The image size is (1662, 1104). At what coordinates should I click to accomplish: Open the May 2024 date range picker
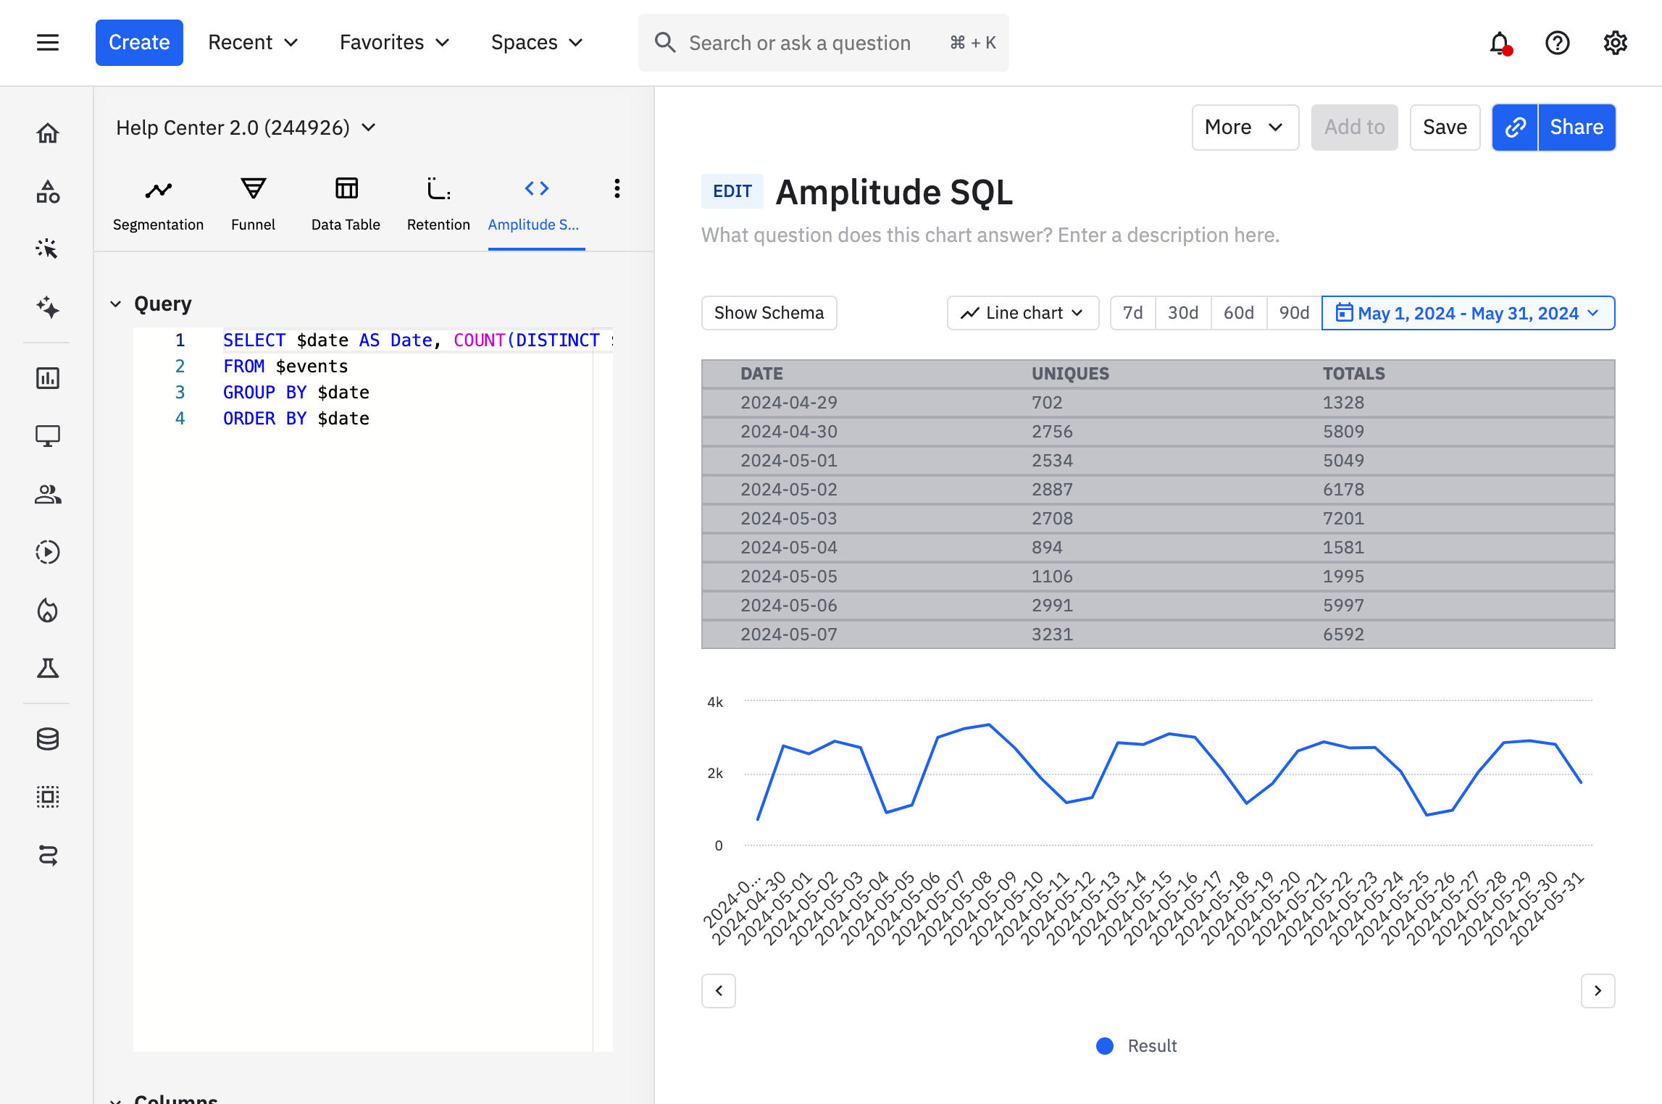[x=1468, y=313]
